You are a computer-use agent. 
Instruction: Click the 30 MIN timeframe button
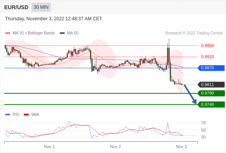tap(41, 7)
